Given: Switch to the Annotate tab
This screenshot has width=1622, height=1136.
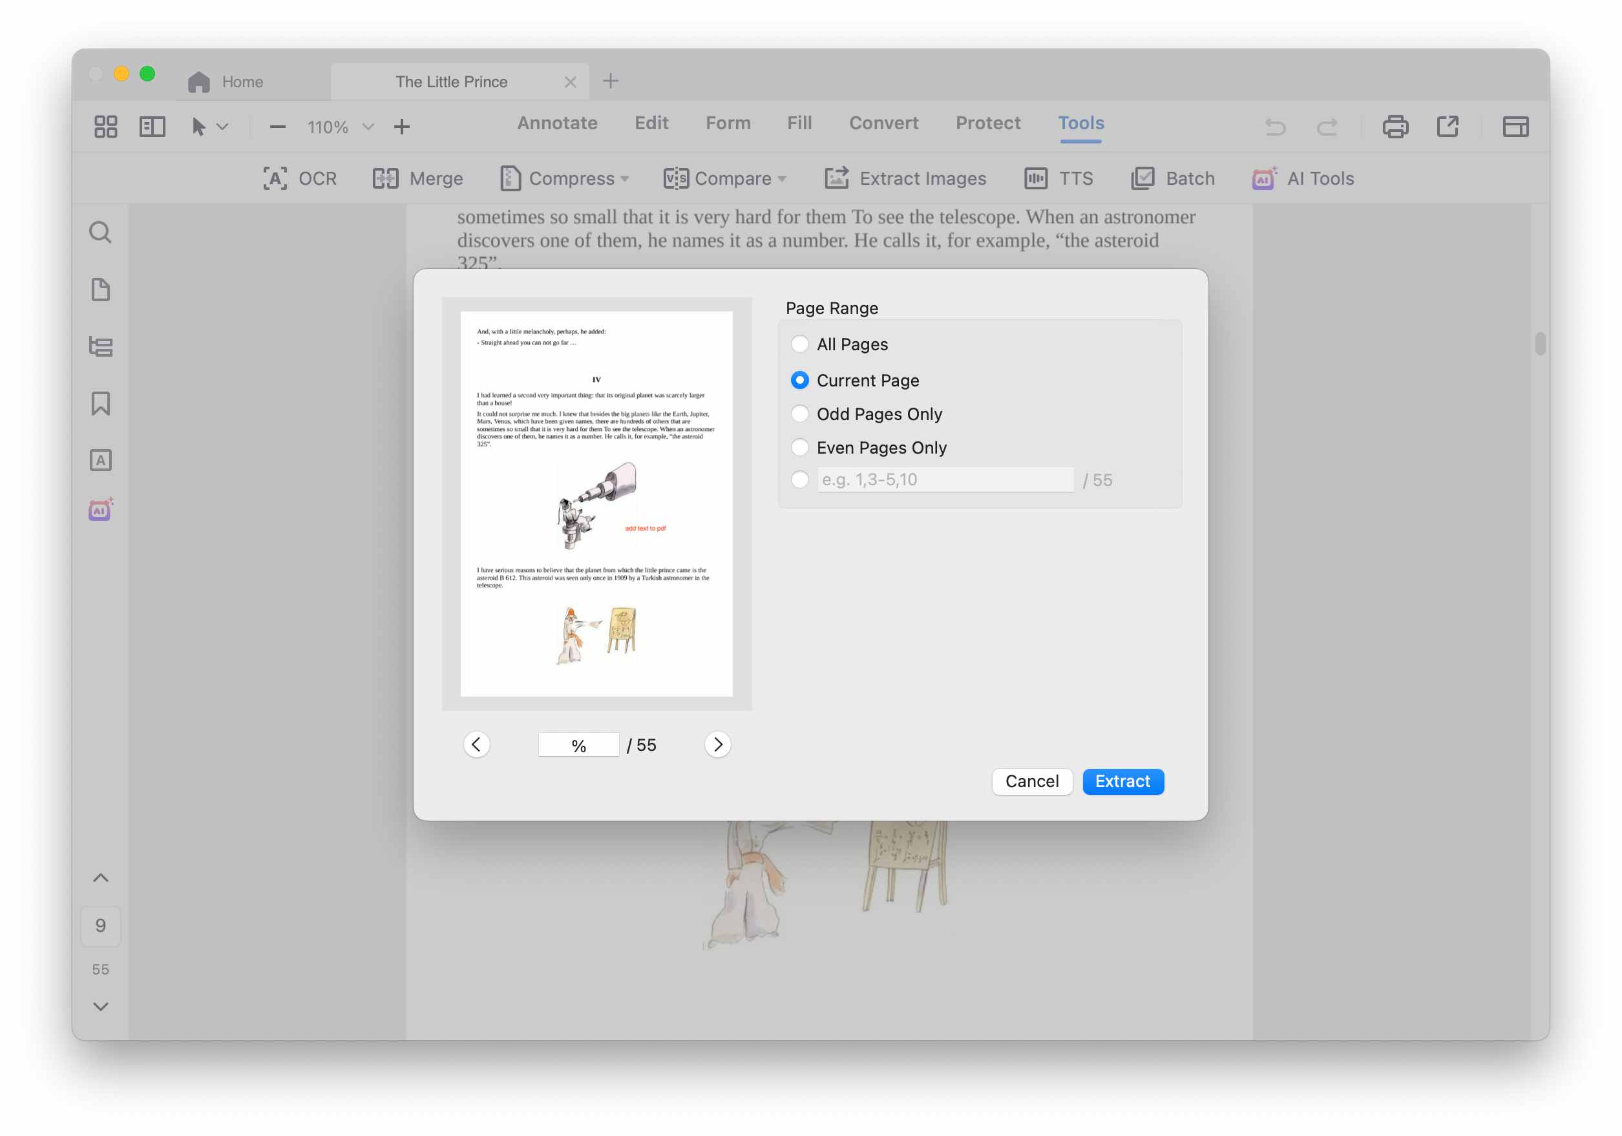Looking at the screenshot, I should pyautogui.click(x=558, y=123).
